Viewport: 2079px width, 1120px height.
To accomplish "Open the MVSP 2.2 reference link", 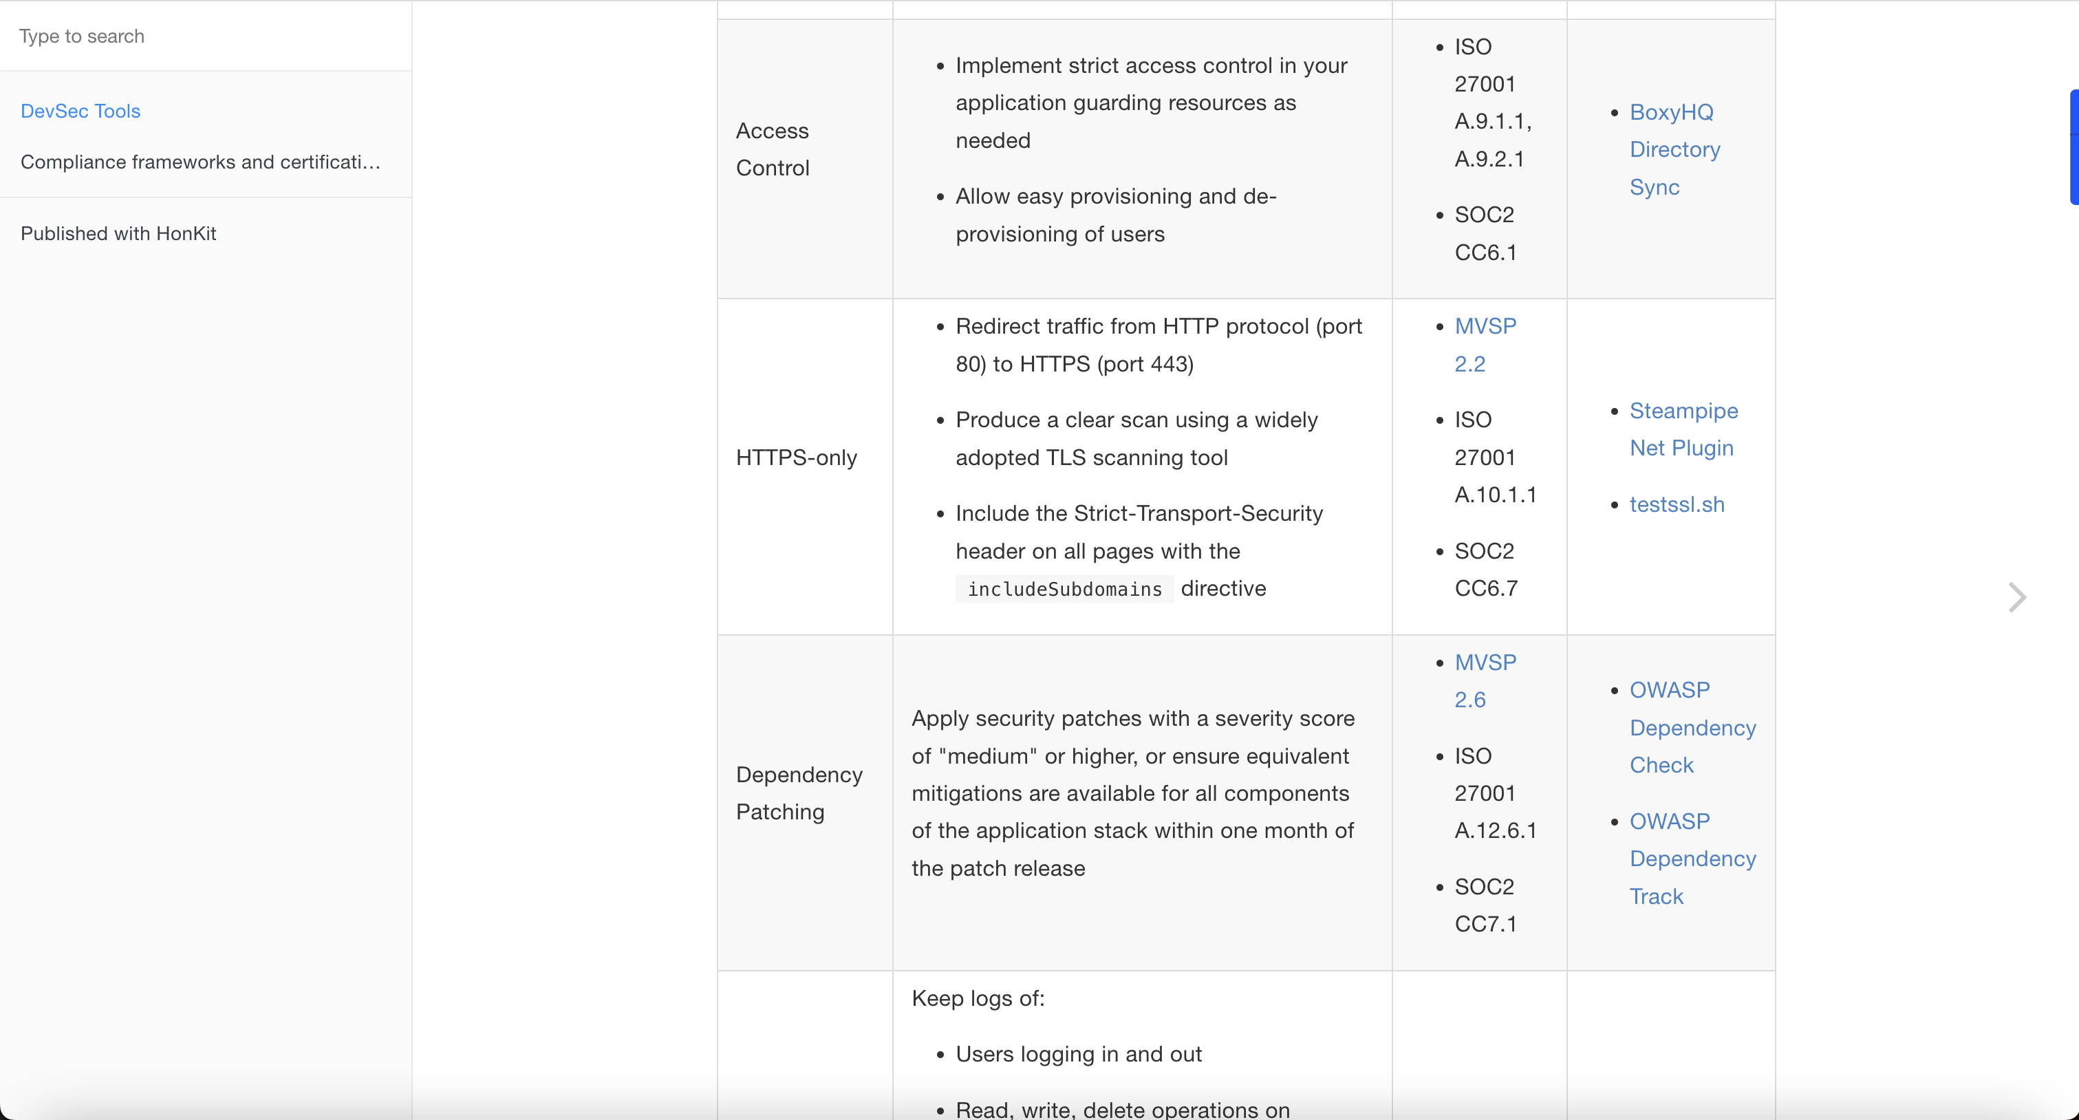I will [x=1485, y=345].
